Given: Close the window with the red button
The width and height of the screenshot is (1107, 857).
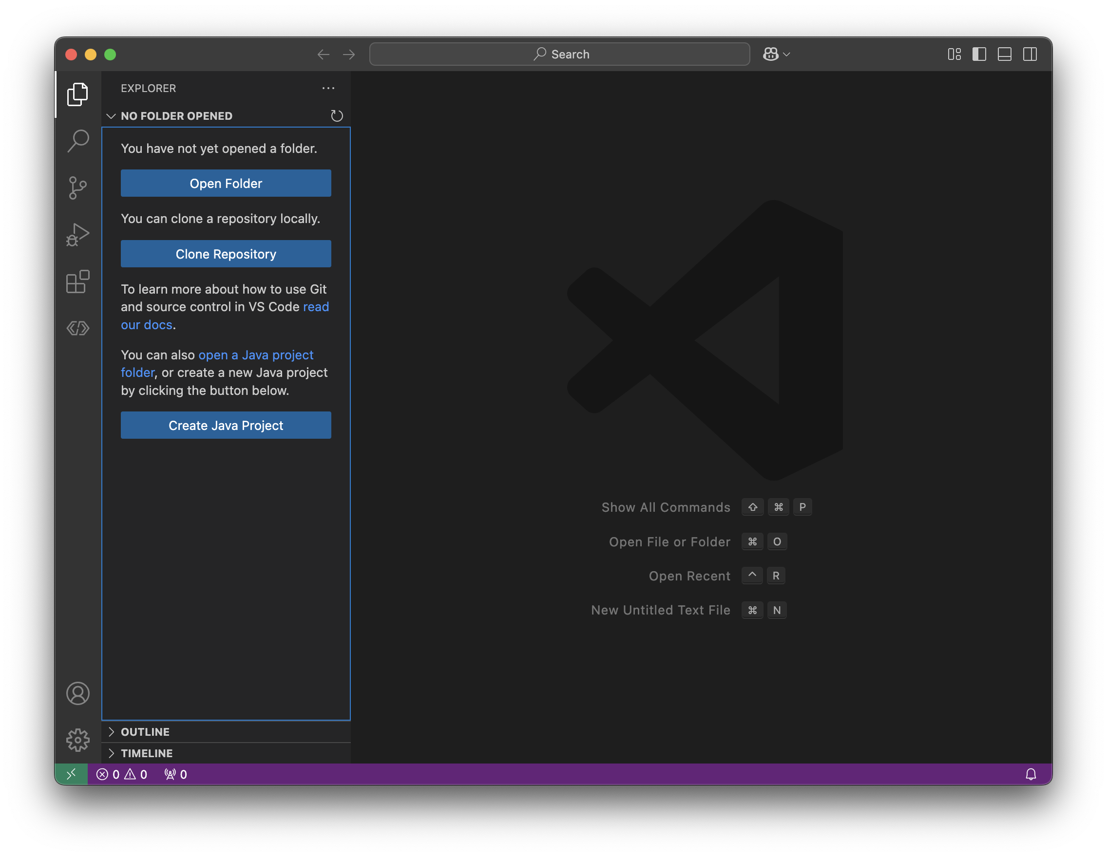Looking at the screenshot, I should (x=71, y=54).
